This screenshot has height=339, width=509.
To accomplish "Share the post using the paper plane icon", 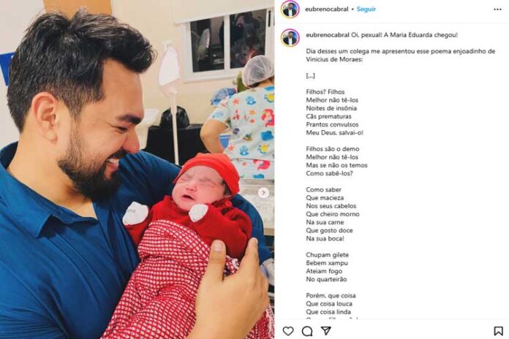I will pos(326,330).
